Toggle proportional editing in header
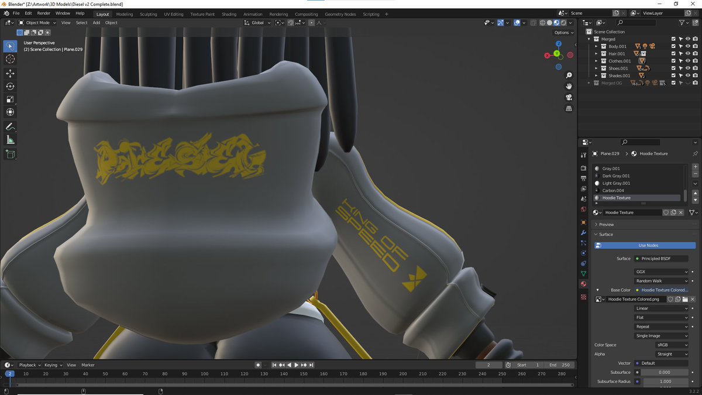702x395 pixels. [311, 23]
